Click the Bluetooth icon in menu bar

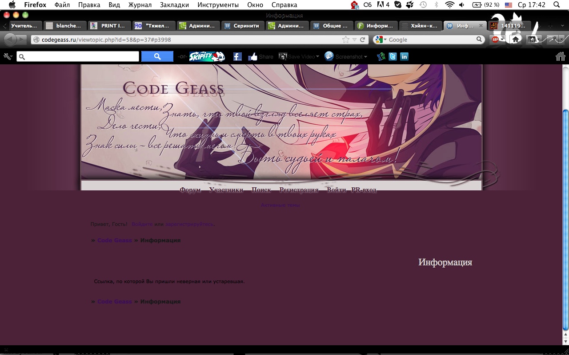coord(436,5)
